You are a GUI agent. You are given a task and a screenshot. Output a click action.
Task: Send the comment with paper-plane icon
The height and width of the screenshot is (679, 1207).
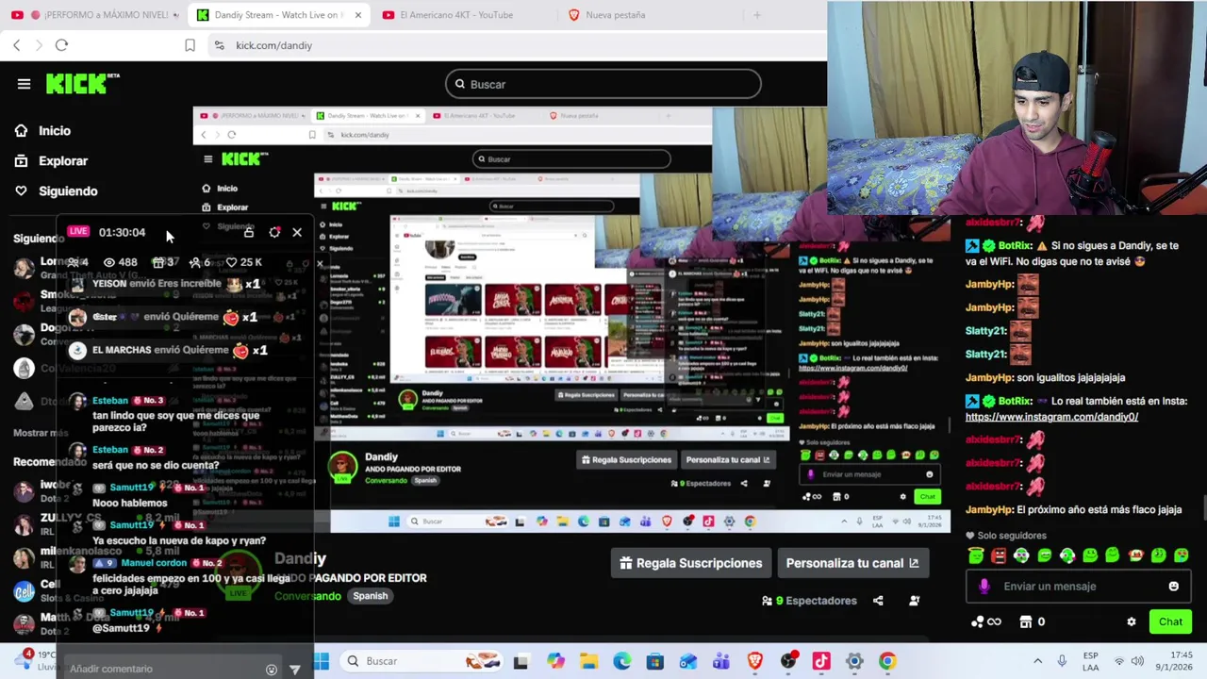pyautogui.click(x=294, y=670)
